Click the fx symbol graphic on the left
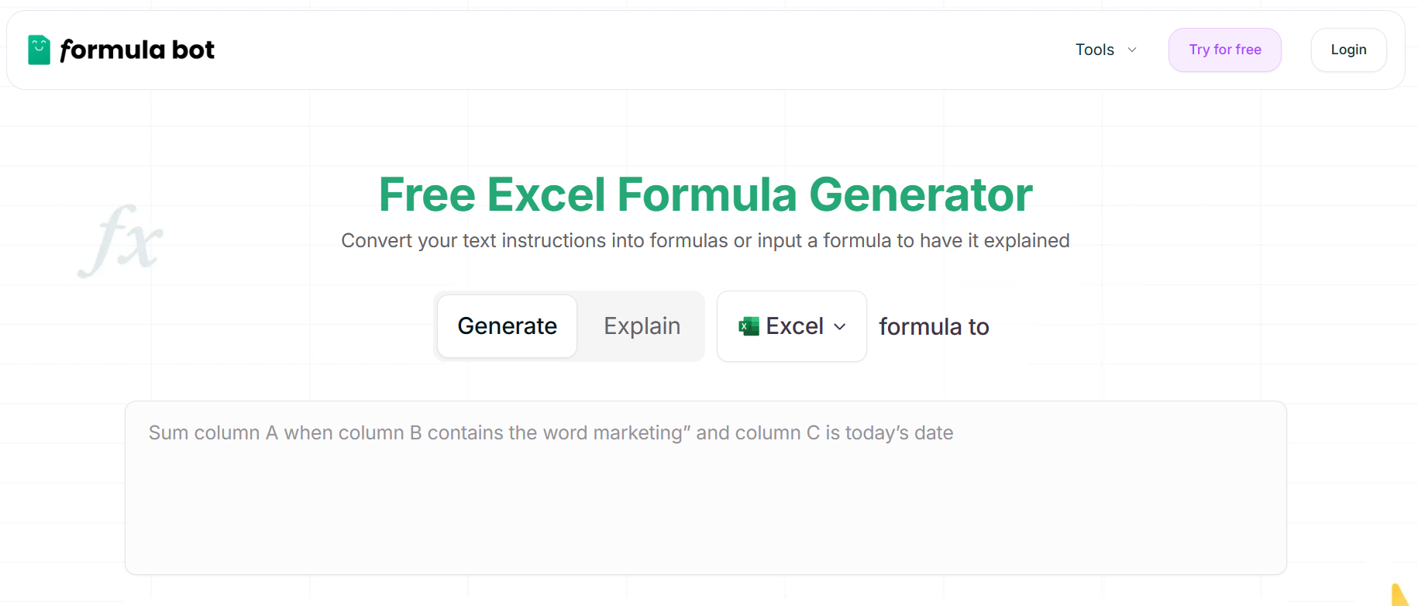The image size is (1418, 606). (x=121, y=239)
